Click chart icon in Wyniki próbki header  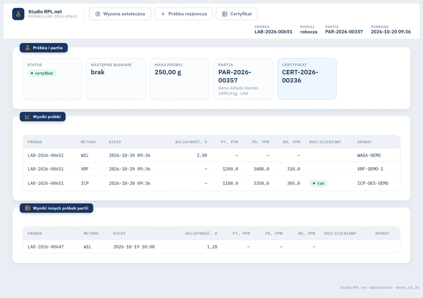click(27, 117)
